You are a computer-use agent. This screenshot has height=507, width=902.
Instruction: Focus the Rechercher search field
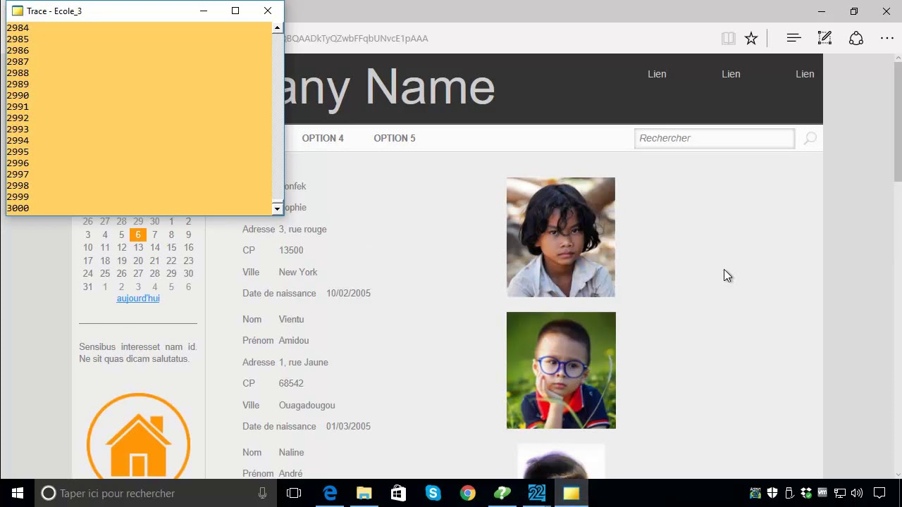click(x=714, y=138)
